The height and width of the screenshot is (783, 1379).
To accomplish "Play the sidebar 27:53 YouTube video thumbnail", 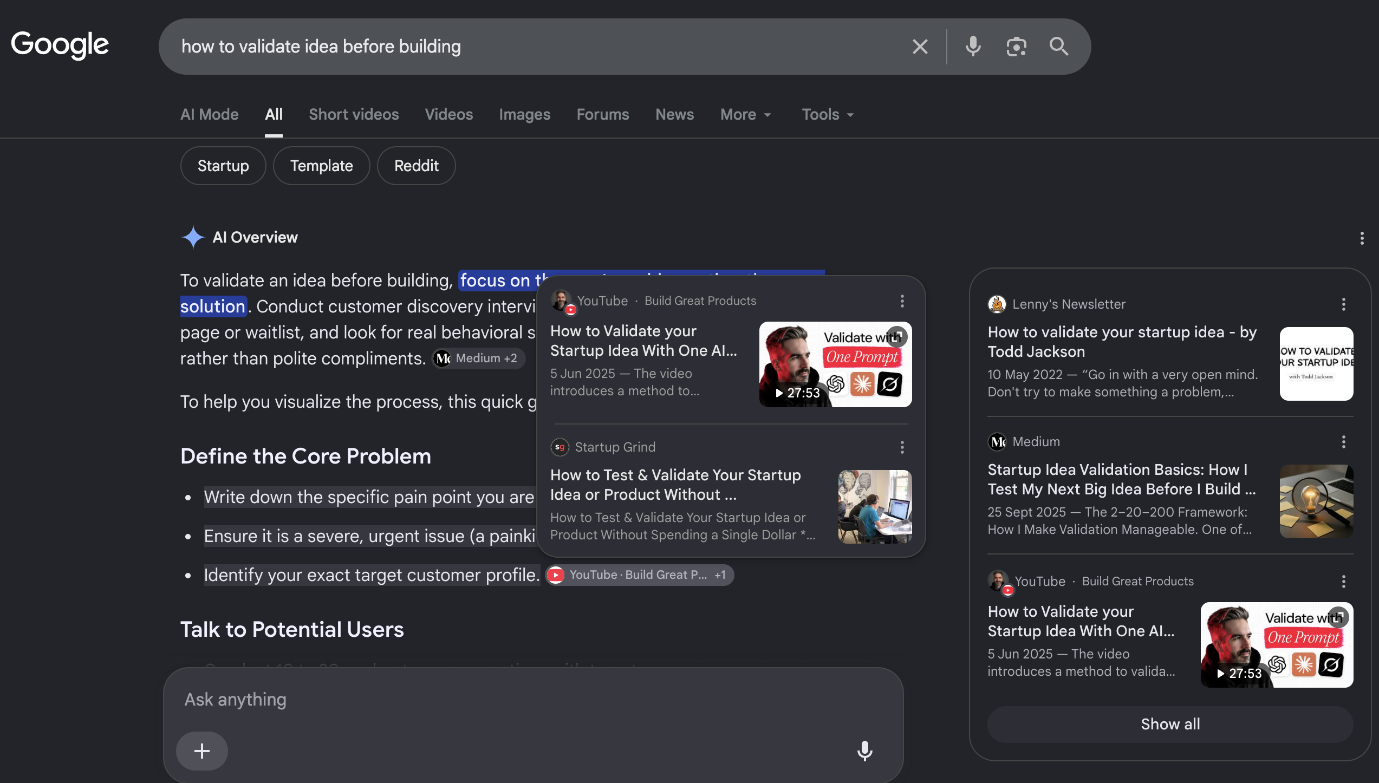I will pos(1277,645).
